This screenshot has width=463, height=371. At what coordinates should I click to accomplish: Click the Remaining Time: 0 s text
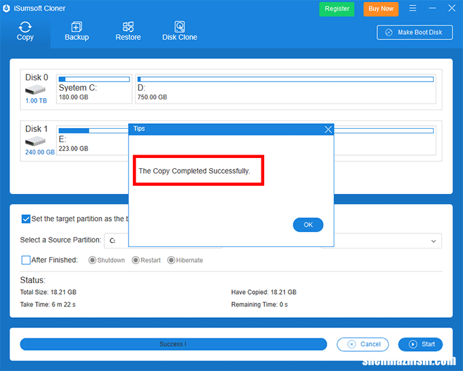259,304
